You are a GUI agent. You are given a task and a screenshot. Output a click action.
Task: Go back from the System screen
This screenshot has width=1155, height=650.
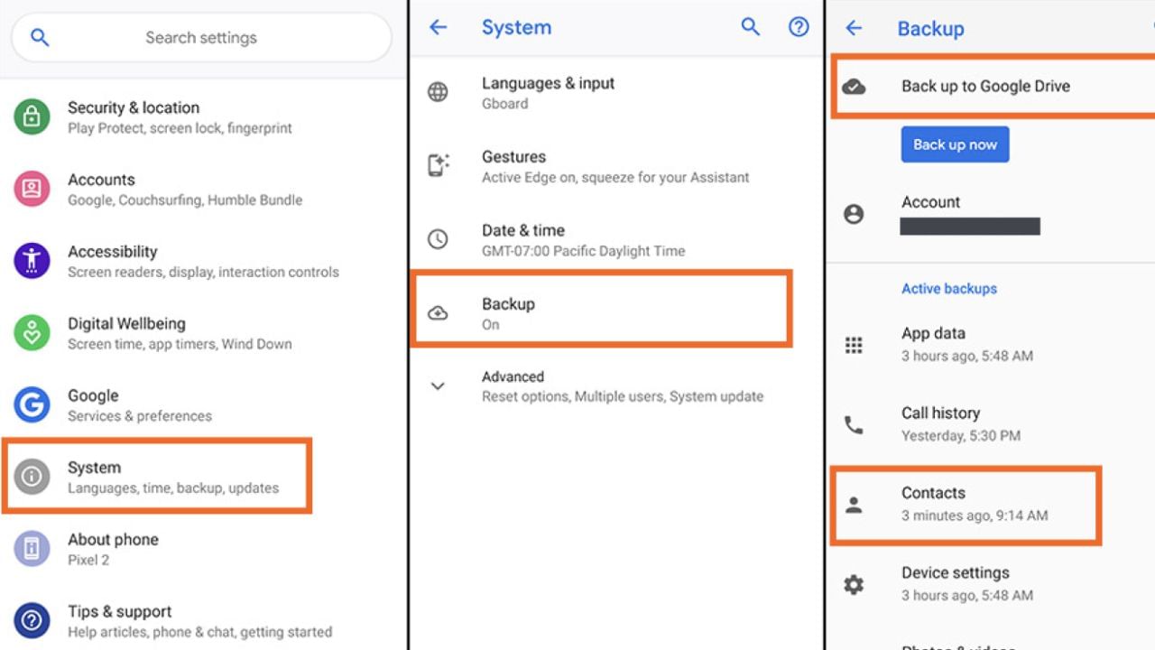click(x=439, y=27)
